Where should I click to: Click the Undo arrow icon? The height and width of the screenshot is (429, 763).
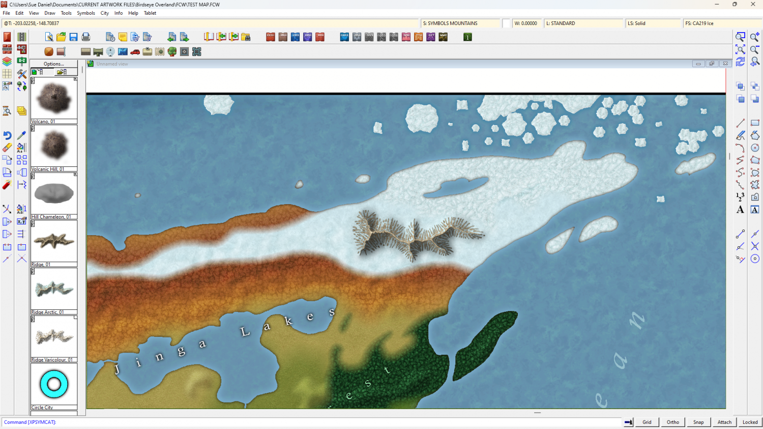pyautogui.click(x=7, y=135)
